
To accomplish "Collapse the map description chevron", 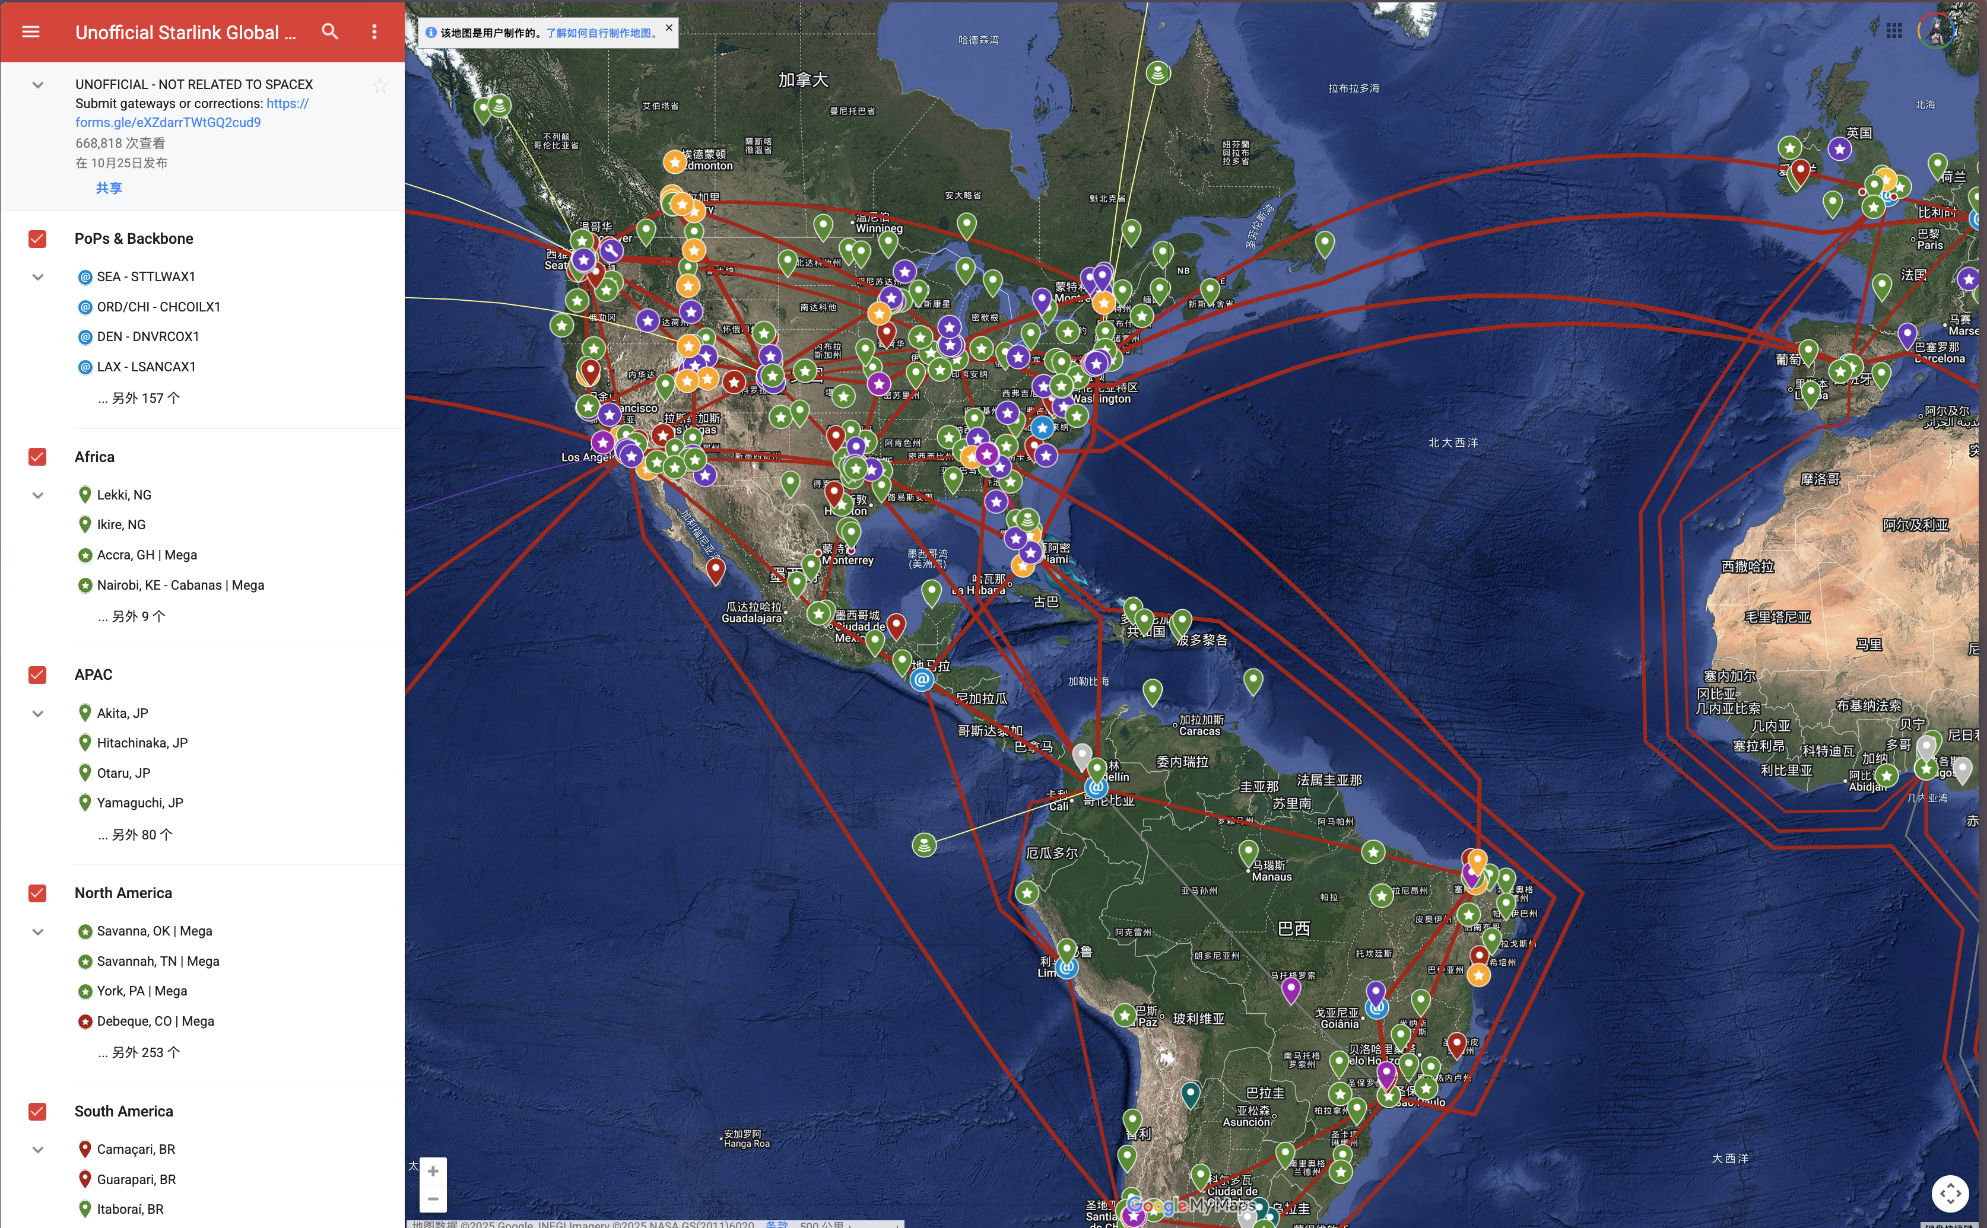I will click(x=37, y=85).
